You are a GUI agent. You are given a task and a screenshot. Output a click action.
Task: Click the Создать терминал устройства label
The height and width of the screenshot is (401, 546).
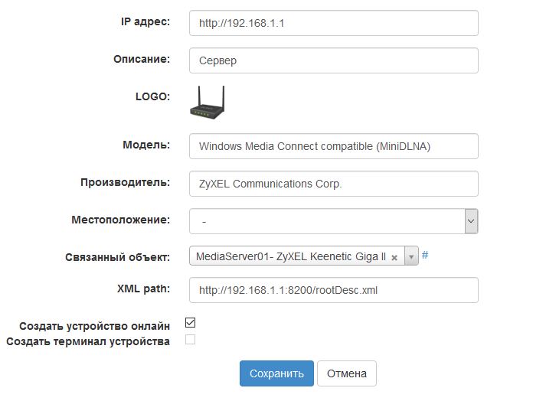(x=88, y=341)
